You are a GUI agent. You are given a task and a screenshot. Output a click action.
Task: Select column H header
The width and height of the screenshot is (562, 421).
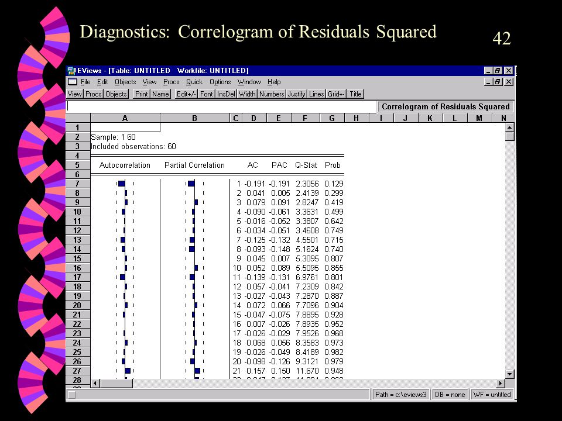pos(357,118)
